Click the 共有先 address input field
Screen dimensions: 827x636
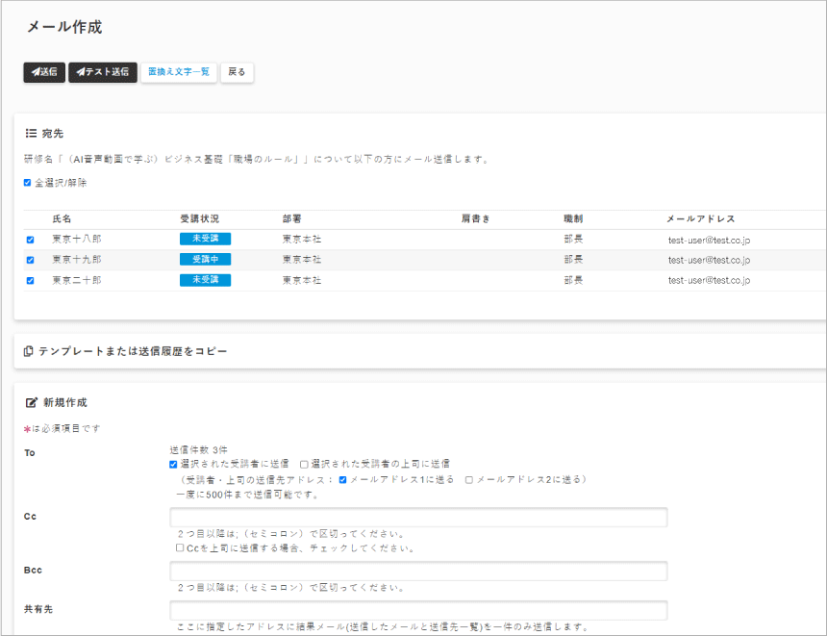(418, 611)
